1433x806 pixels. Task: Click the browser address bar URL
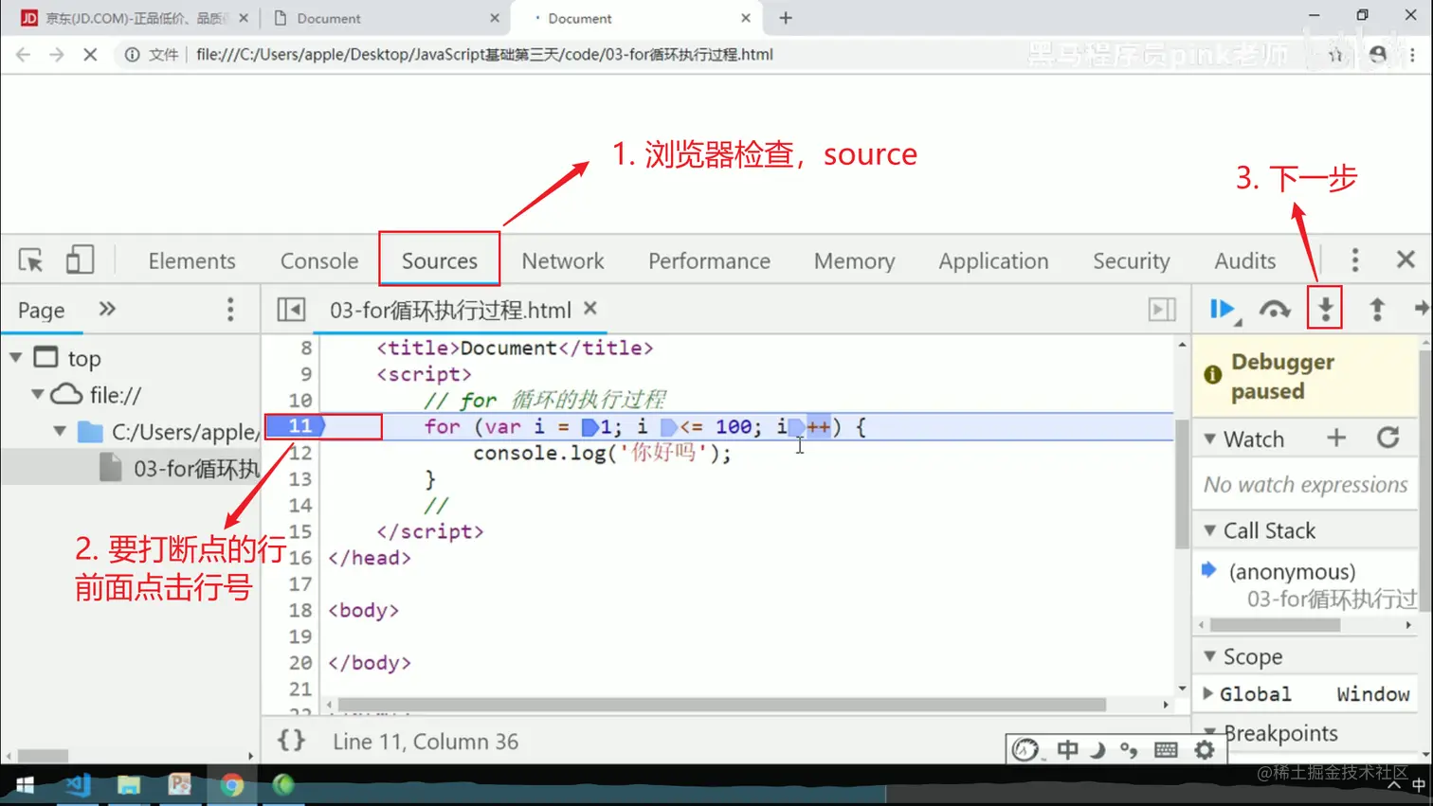[x=484, y=55]
